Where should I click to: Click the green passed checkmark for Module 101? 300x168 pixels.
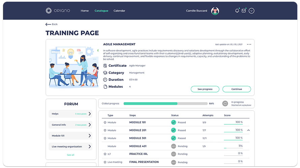tap(174, 122)
